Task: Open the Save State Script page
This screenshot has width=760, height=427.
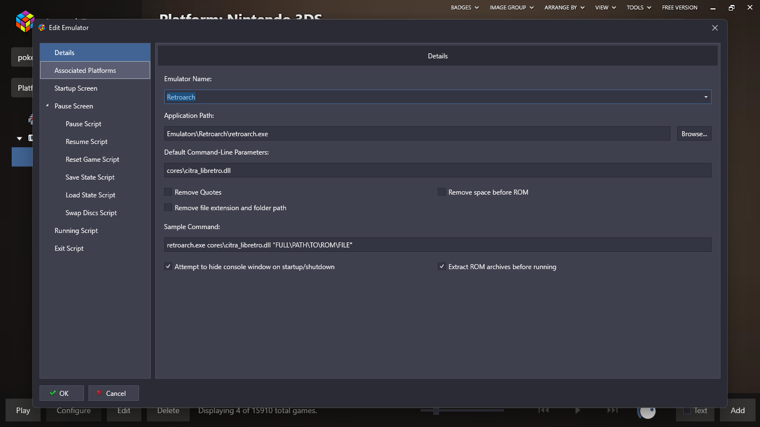Action: [95, 177]
